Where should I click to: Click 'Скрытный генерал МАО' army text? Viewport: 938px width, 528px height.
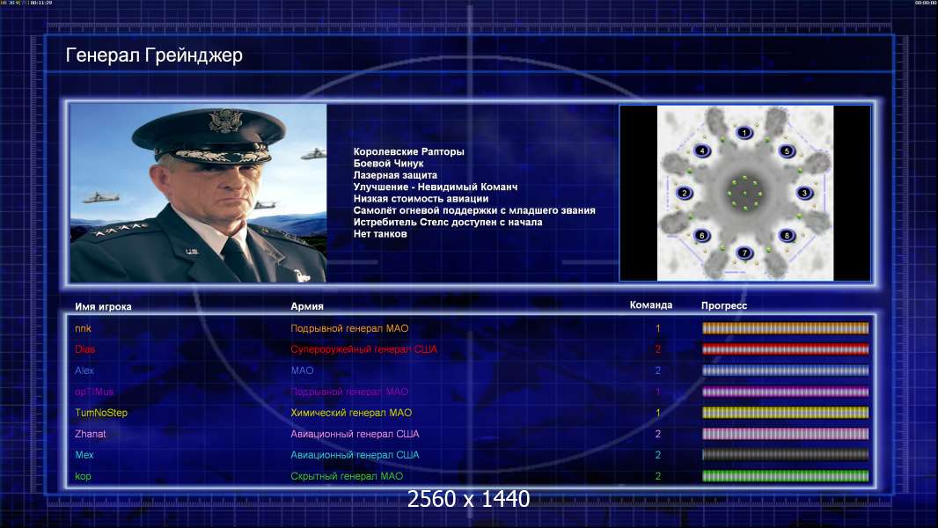347,477
